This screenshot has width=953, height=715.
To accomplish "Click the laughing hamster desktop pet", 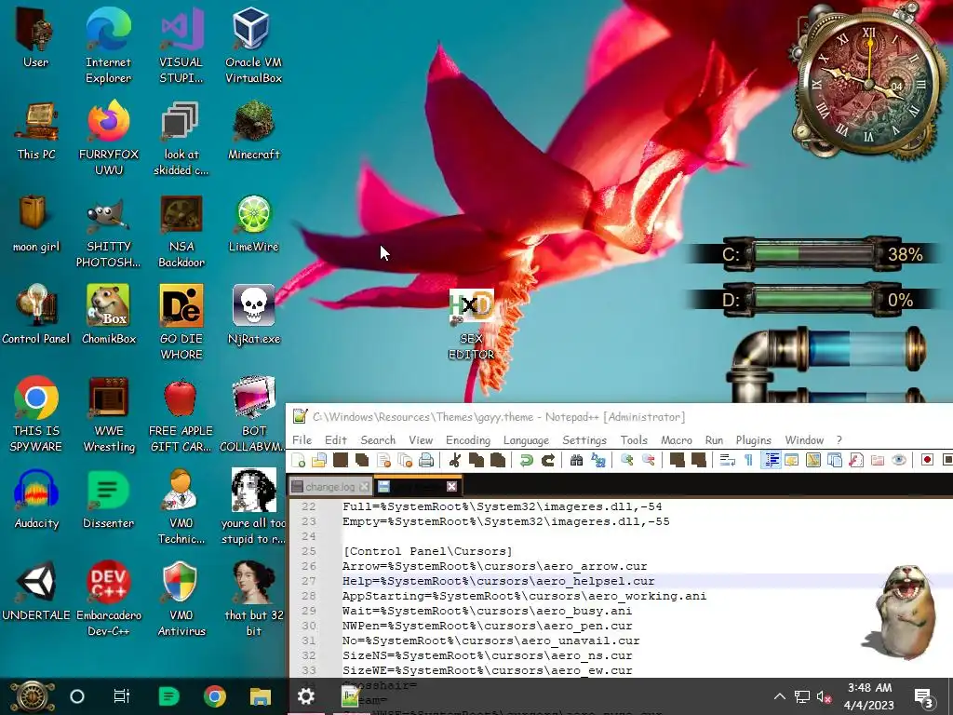I will click(901, 611).
